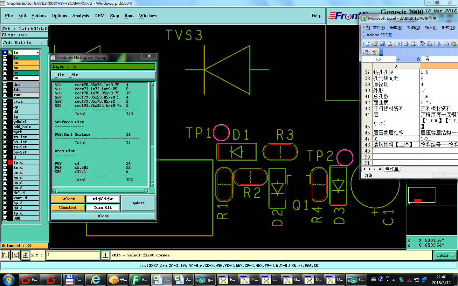
Task: Click the exclamation mark icon next to coordinate field
Action: click(106, 255)
